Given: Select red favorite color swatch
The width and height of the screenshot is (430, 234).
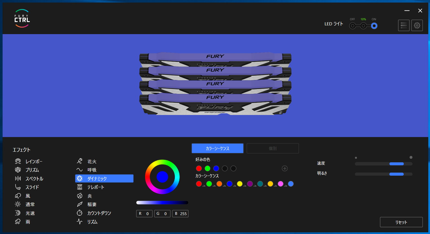Looking at the screenshot, I should (x=199, y=168).
